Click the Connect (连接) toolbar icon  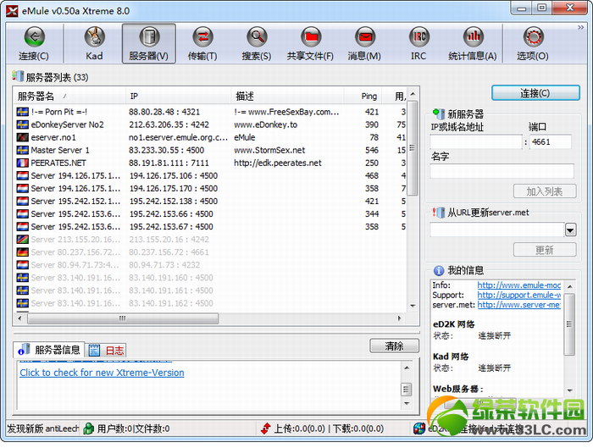(x=34, y=36)
